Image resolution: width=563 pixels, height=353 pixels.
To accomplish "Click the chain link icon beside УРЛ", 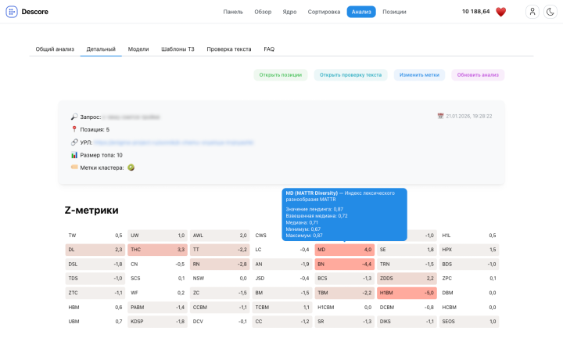I will [74, 142].
